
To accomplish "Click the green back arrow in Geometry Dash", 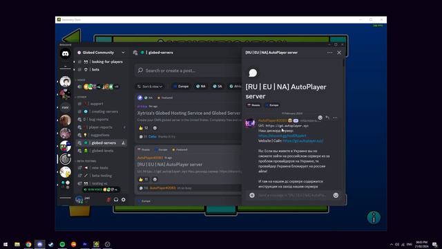I will pos(72,37).
